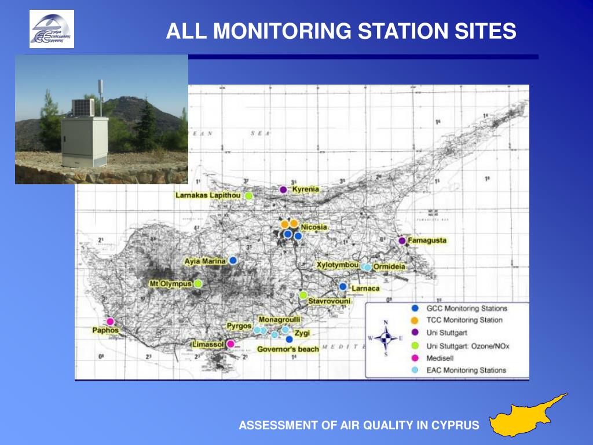Click the blue GCC legend dot
The height and width of the screenshot is (445, 593).
point(415,308)
